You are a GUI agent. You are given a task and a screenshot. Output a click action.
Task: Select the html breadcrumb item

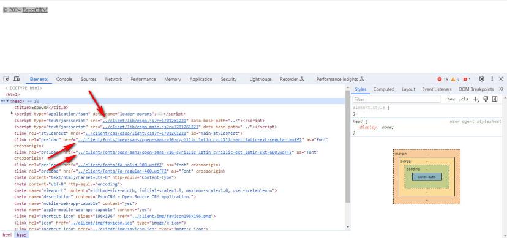7,235
